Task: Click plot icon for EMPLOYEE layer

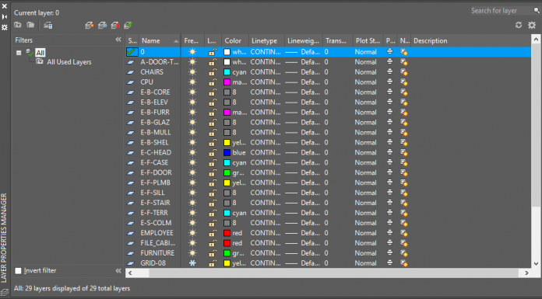Action: tap(390, 233)
